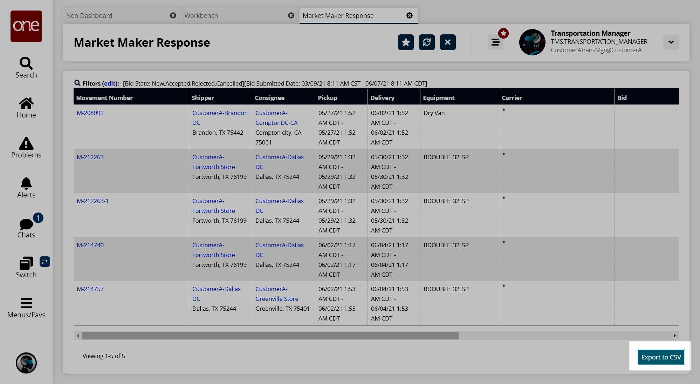
Task: Open Menus/Favs hamburger in sidebar
Action: 26,307
